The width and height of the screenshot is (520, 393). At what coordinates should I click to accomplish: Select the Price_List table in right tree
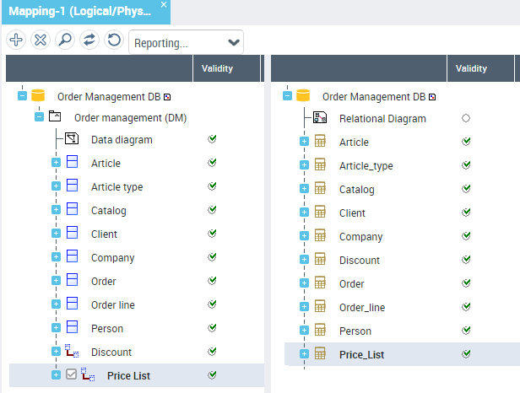[x=361, y=355]
